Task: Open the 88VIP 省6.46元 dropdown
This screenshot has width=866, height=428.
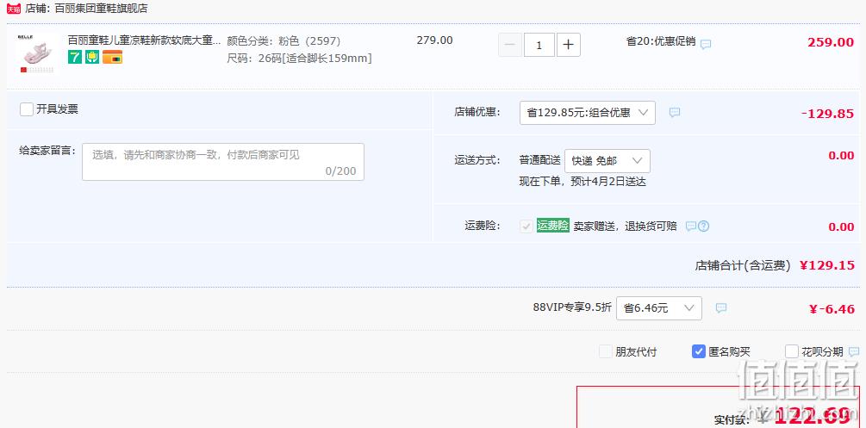Action: (x=659, y=308)
